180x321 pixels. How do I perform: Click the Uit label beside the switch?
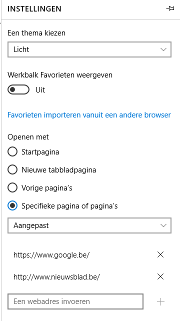40,90
